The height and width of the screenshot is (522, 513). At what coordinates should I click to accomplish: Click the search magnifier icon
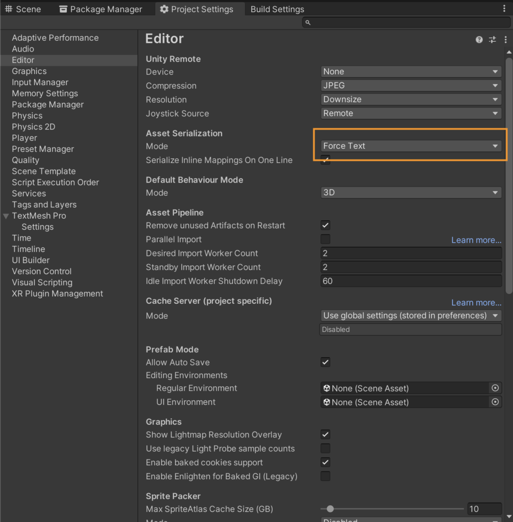coord(308,22)
